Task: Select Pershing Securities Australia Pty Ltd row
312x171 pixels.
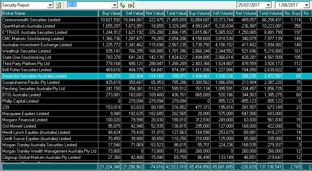Action: pos(156,89)
